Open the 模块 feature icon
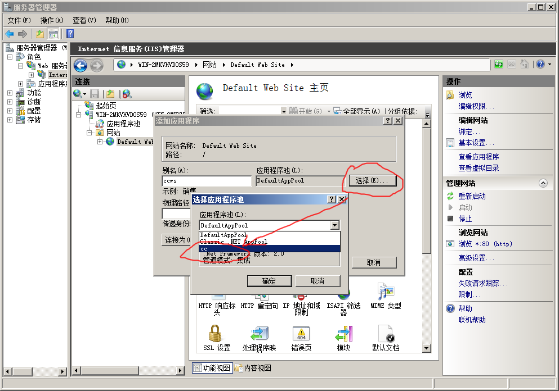 (343, 334)
